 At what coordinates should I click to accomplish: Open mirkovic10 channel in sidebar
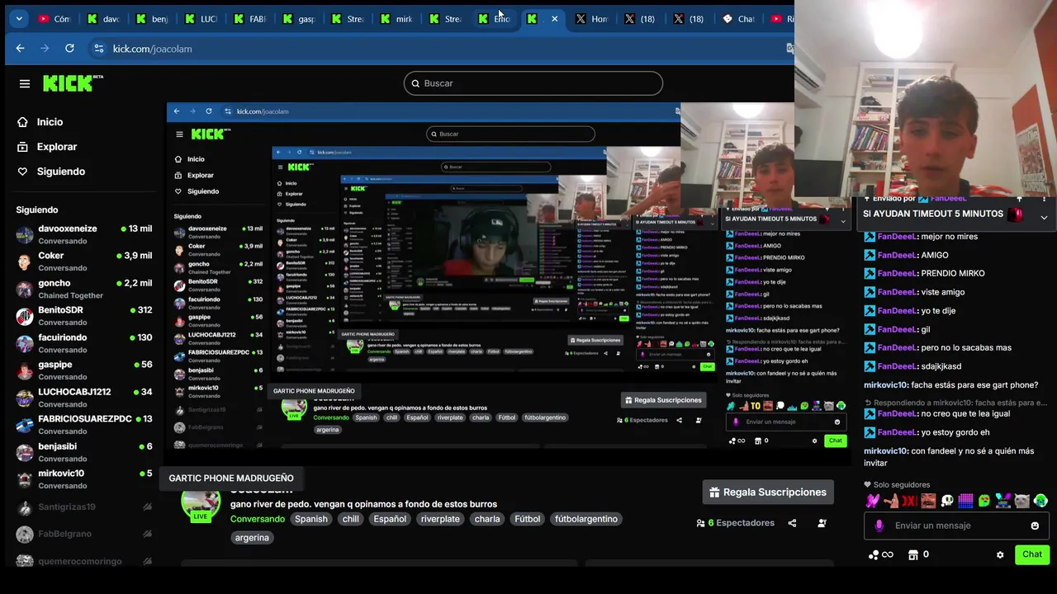pyautogui.click(x=83, y=479)
